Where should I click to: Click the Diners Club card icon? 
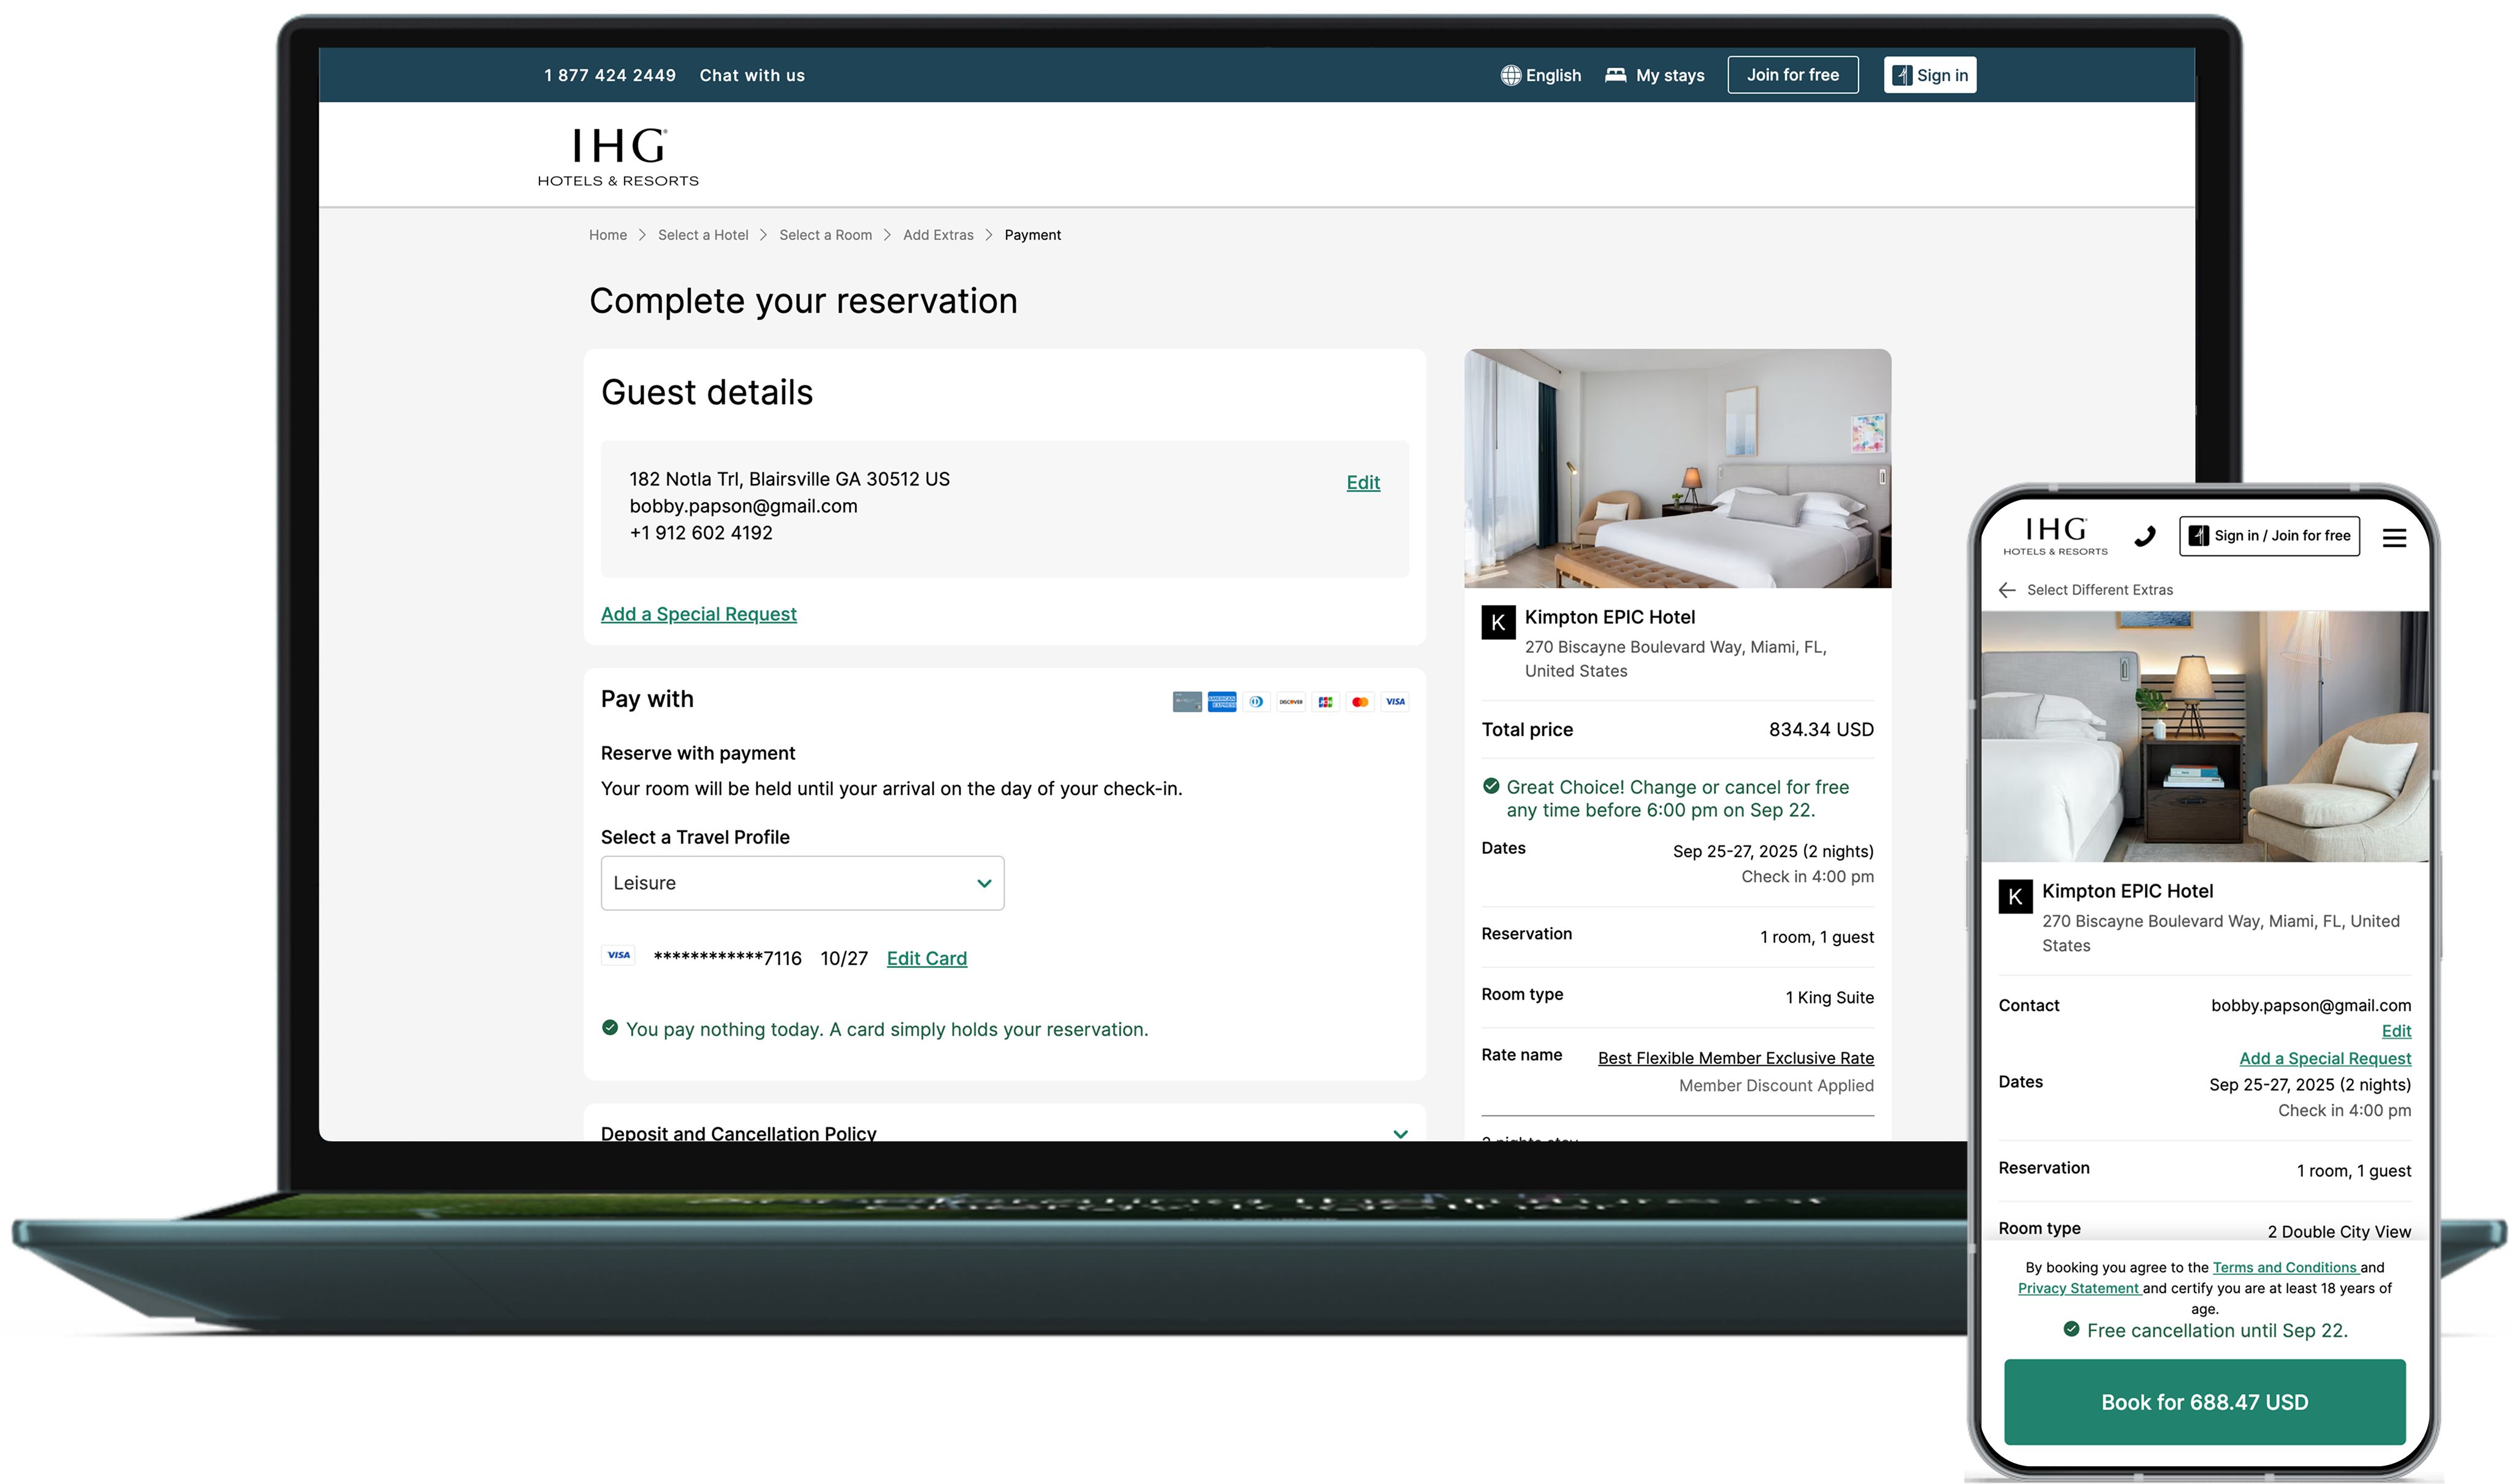pos(1256,702)
